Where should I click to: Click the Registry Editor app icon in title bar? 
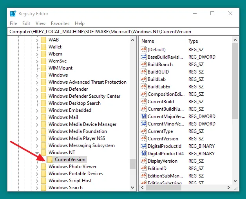pos(13,14)
